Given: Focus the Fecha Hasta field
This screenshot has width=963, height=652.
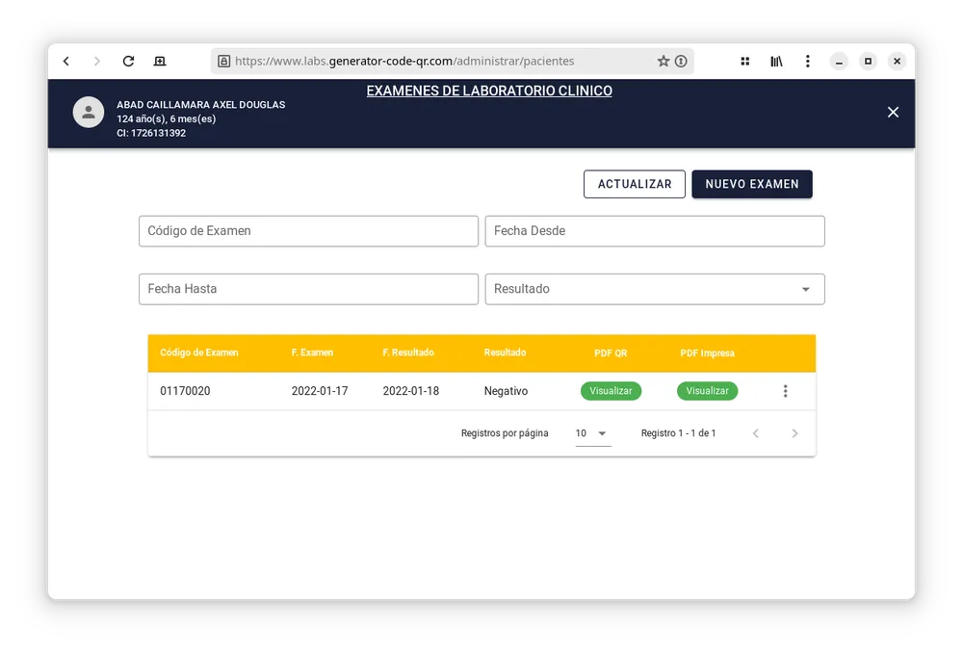Looking at the screenshot, I should click(308, 289).
